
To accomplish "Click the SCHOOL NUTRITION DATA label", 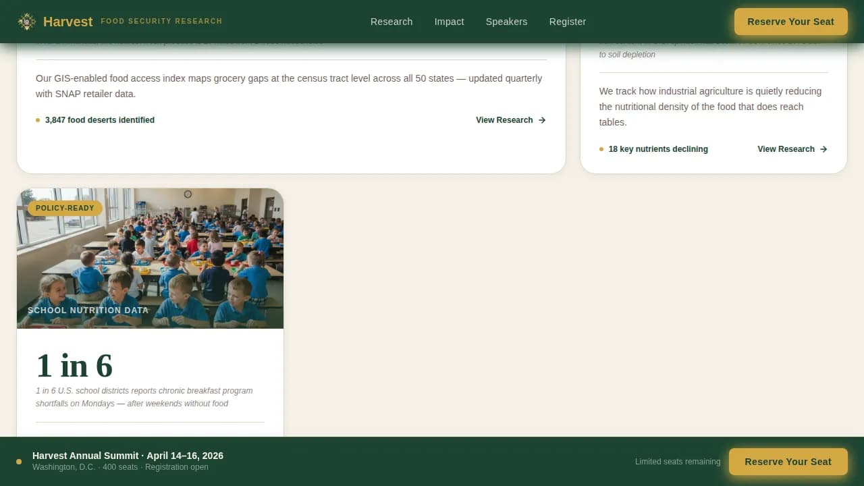I will [x=88, y=310].
